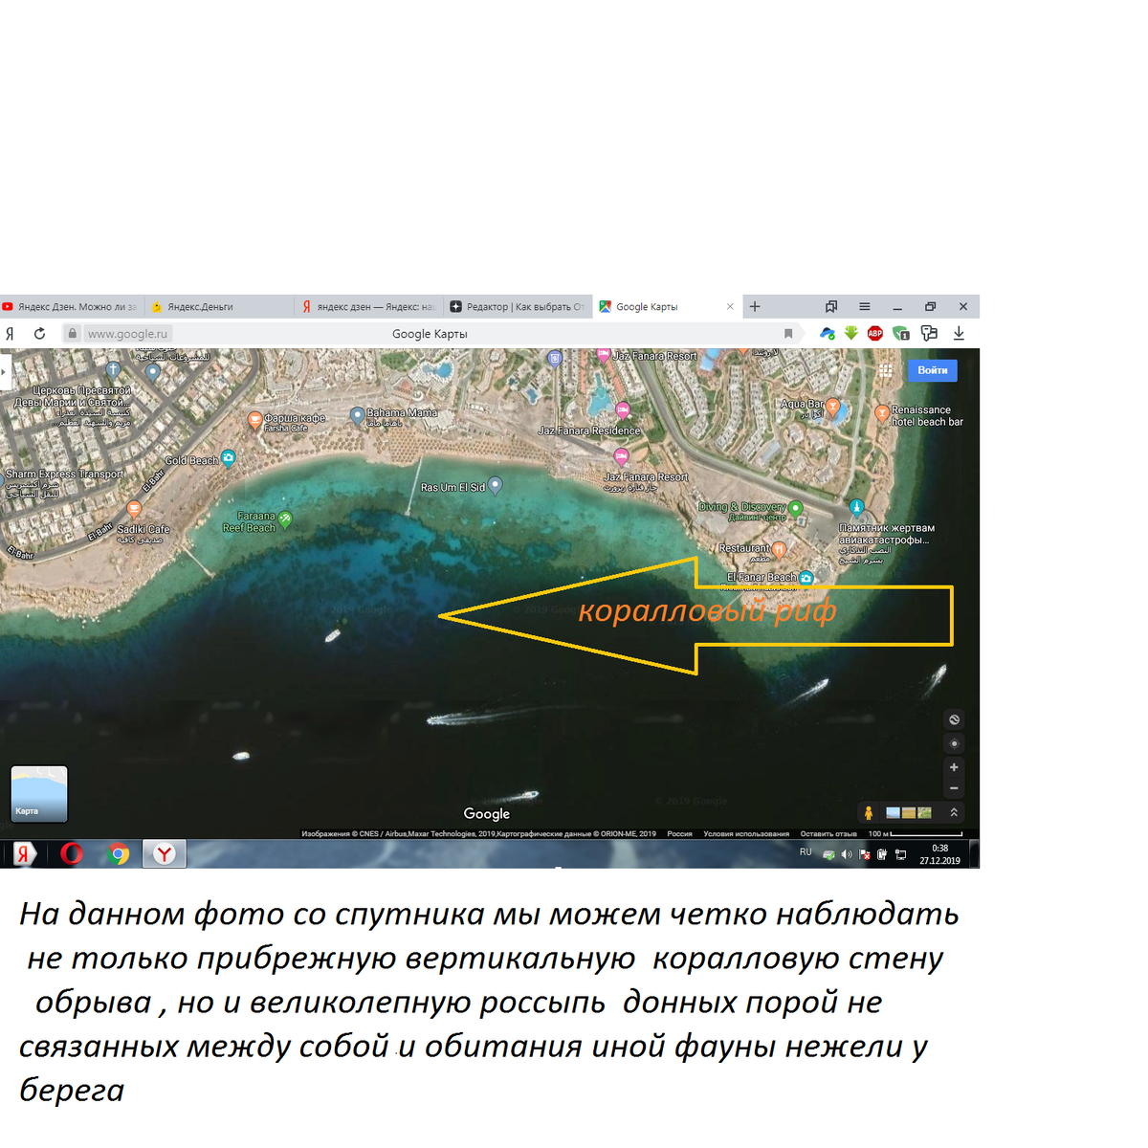Image resolution: width=1148 pixels, height=1148 pixels.
Task: Click the green download-arrow extension icon
Action: (850, 333)
